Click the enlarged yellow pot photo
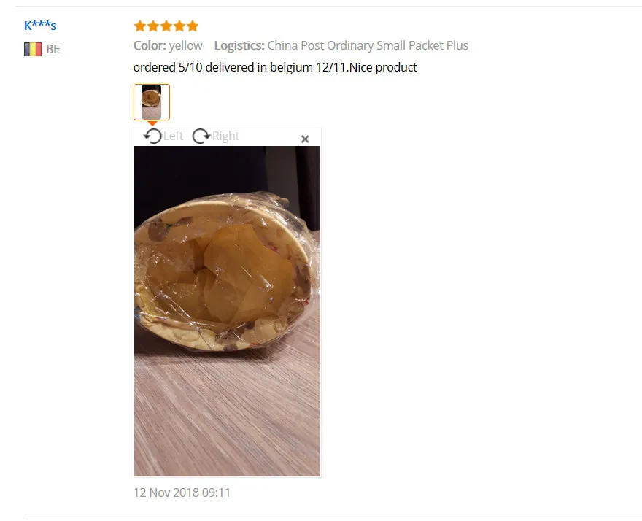The height and width of the screenshot is (521, 642). tap(227, 312)
